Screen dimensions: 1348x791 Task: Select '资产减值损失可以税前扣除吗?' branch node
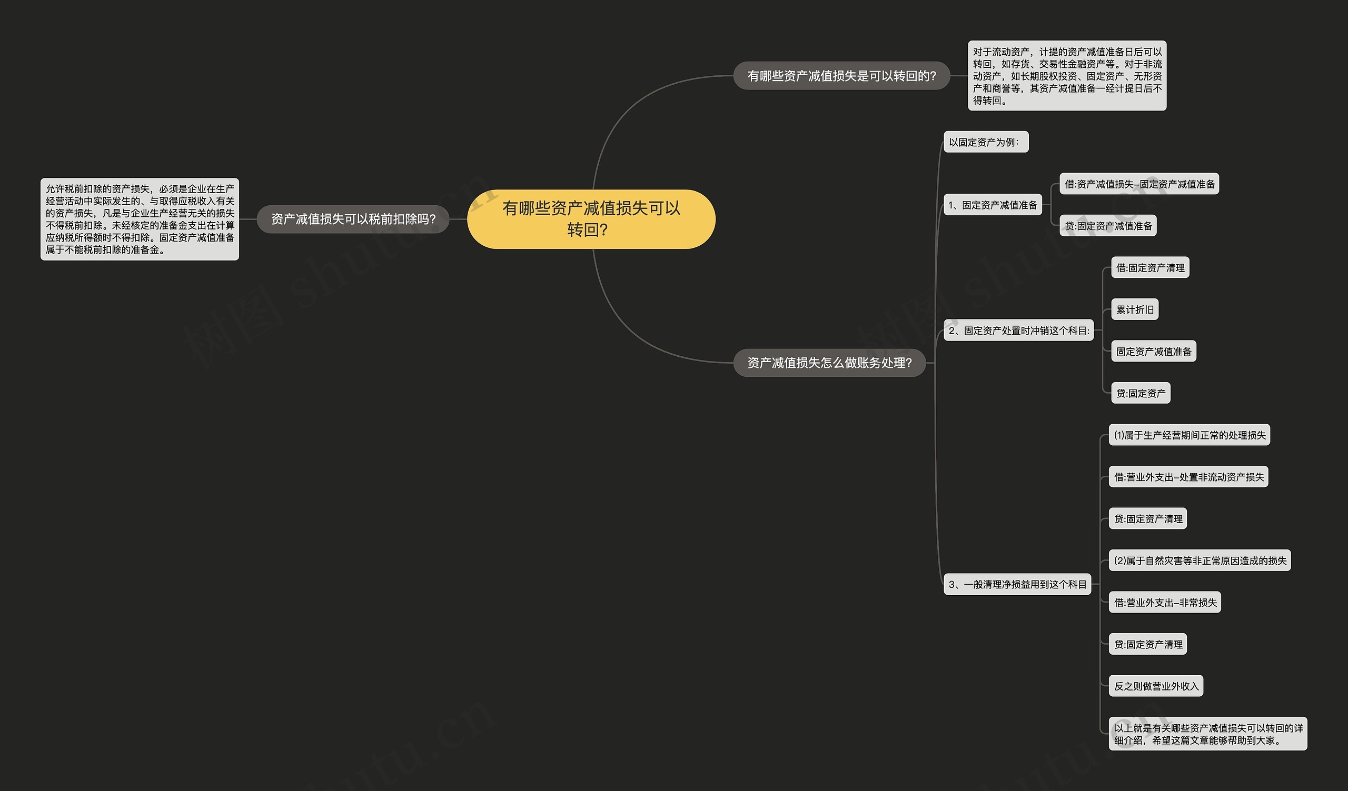click(353, 219)
